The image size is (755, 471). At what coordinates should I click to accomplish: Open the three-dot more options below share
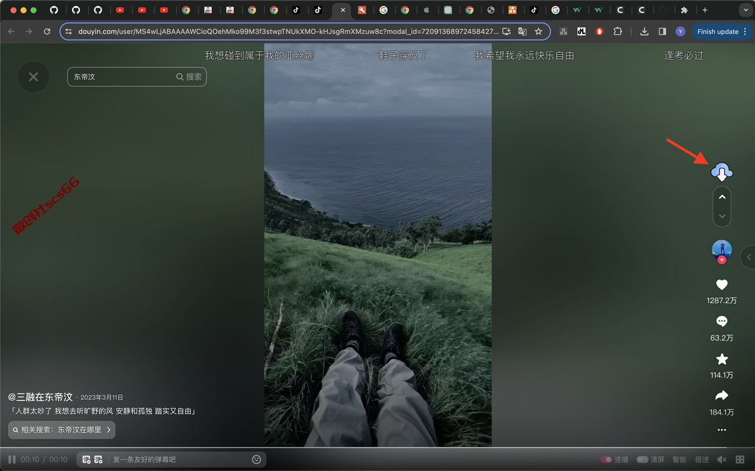[721, 430]
